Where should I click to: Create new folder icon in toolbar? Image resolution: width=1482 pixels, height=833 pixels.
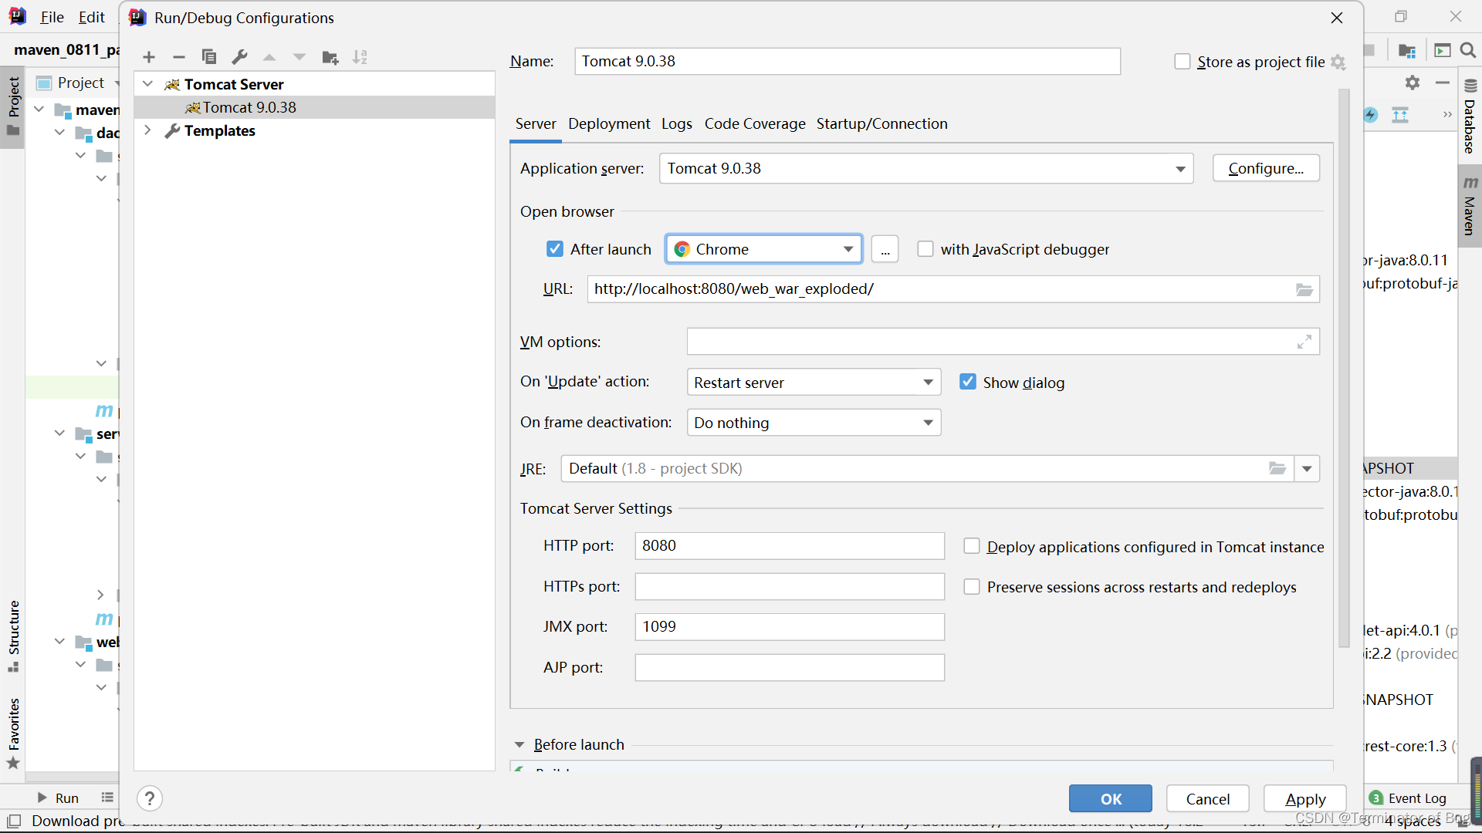330,57
